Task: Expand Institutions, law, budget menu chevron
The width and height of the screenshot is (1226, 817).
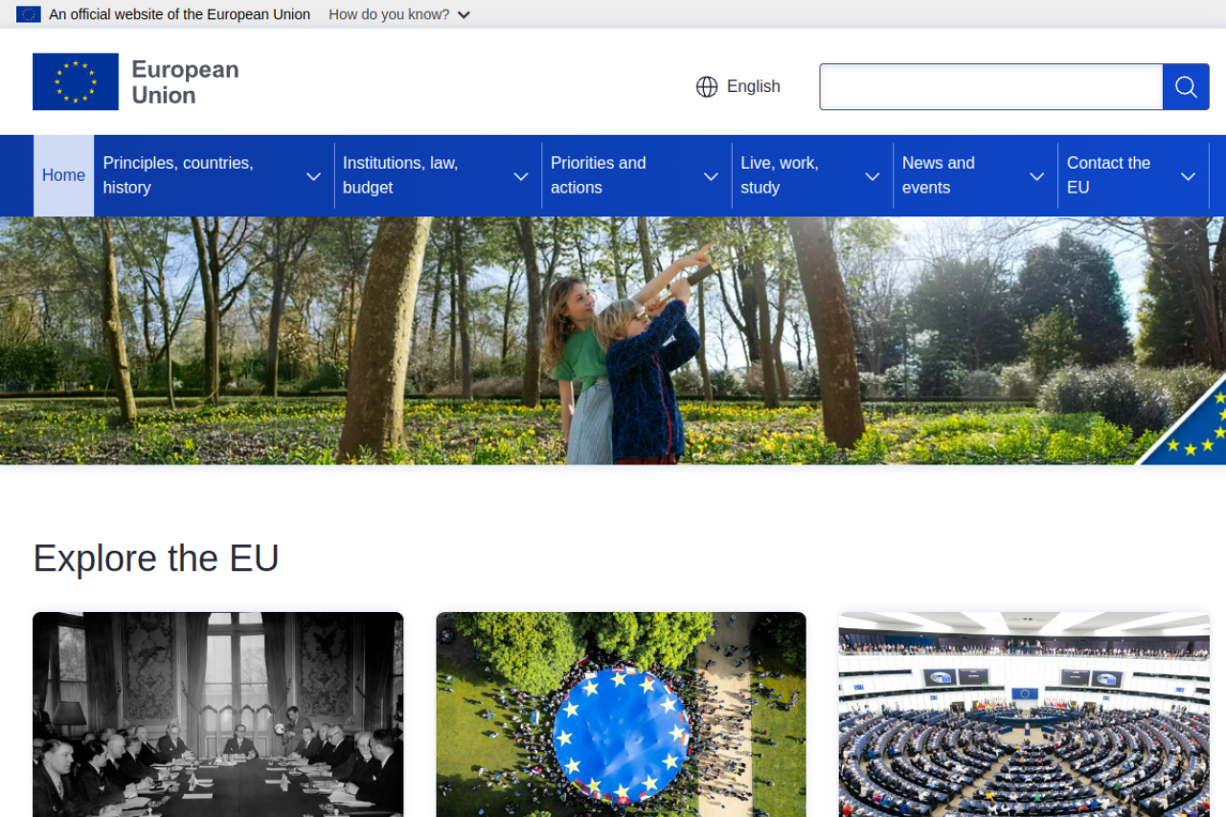Action: [521, 176]
